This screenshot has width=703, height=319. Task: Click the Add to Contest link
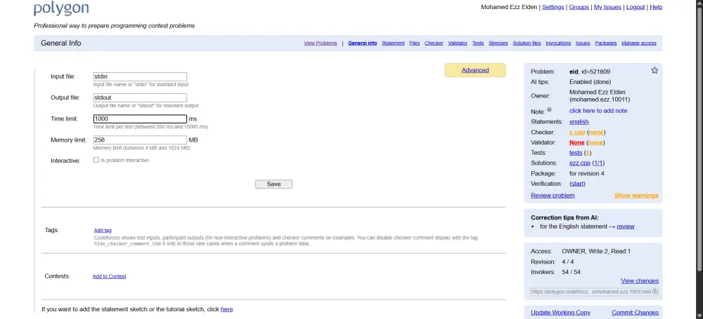tap(110, 276)
